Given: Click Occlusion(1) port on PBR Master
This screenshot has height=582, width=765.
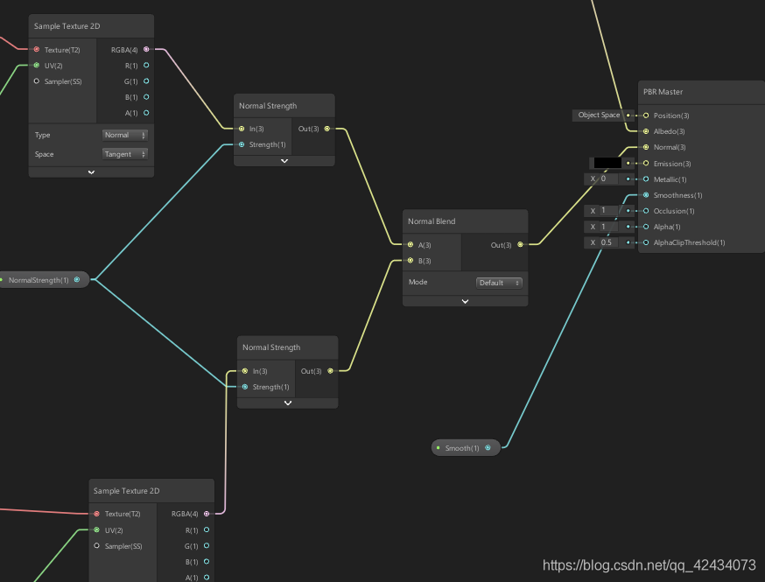Looking at the screenshot, I should pyautogui.click(x=646, y=211).
